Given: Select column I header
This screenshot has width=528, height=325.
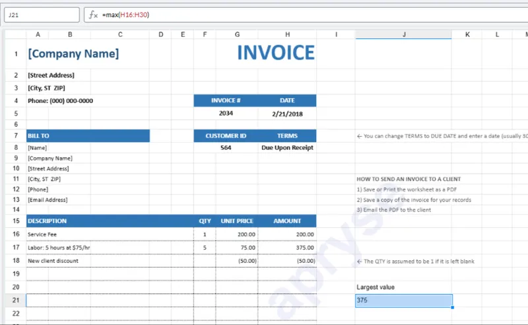Looking at the screenshot, I should pos(336,34).
